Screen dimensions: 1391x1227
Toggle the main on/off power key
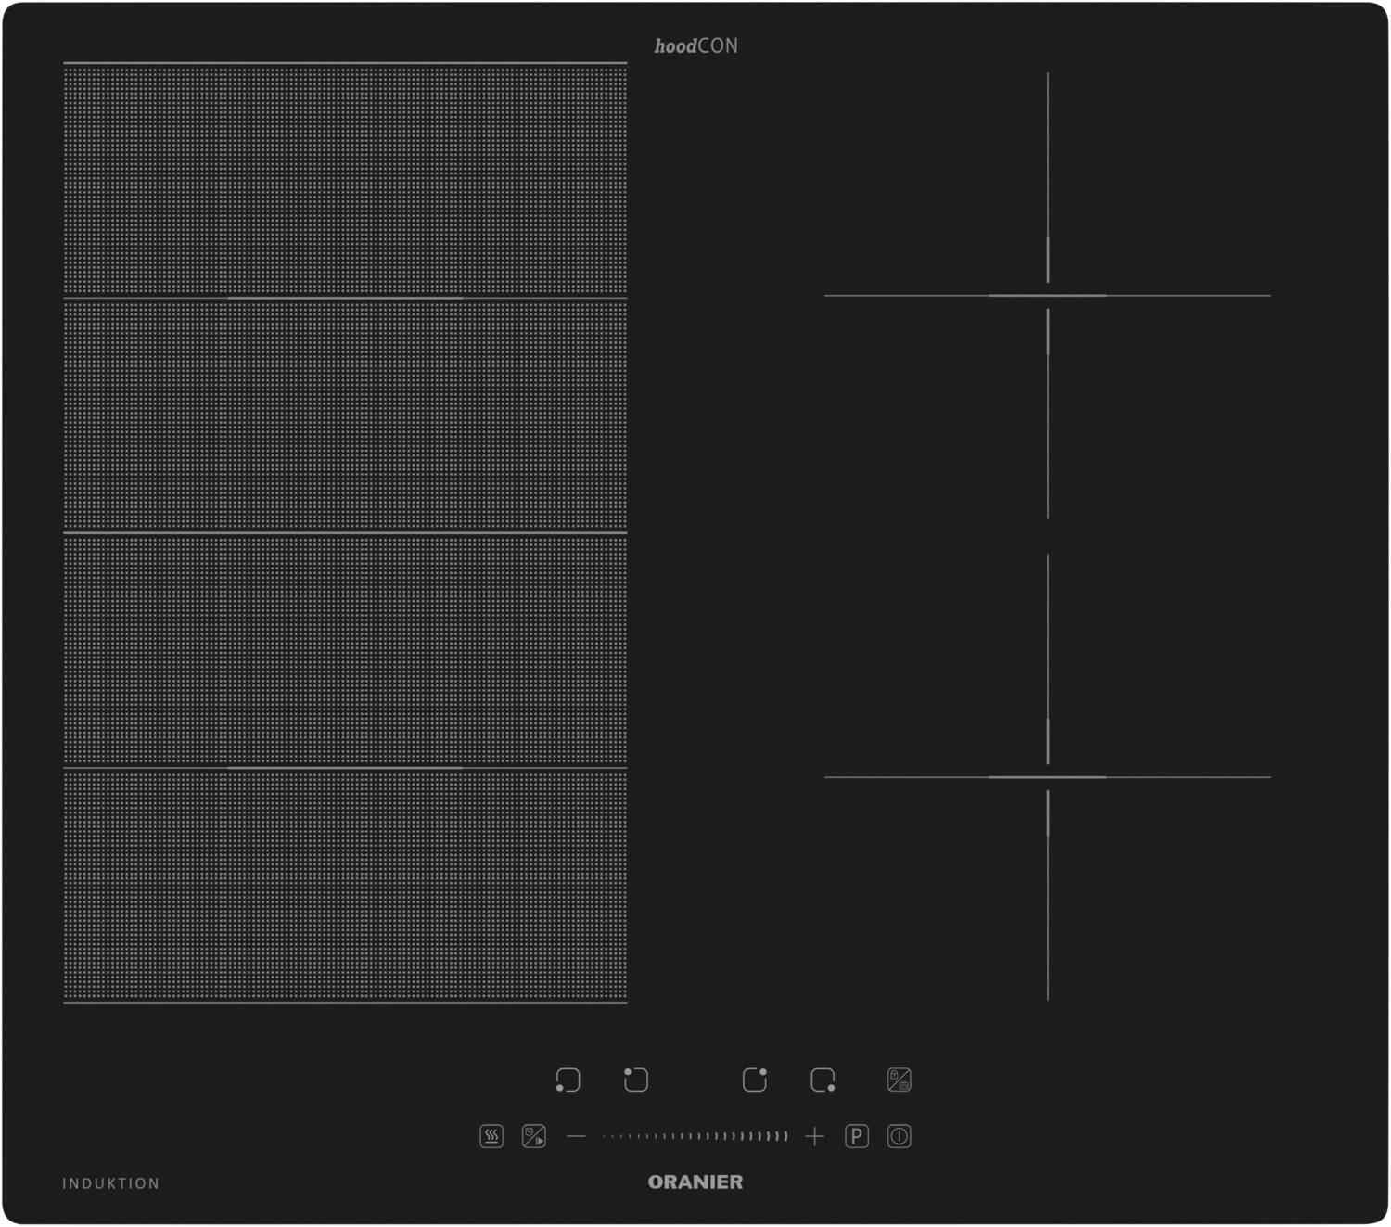click(x=899, y=1136)
